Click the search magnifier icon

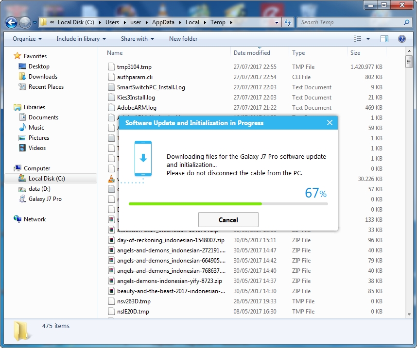point(406,23)
